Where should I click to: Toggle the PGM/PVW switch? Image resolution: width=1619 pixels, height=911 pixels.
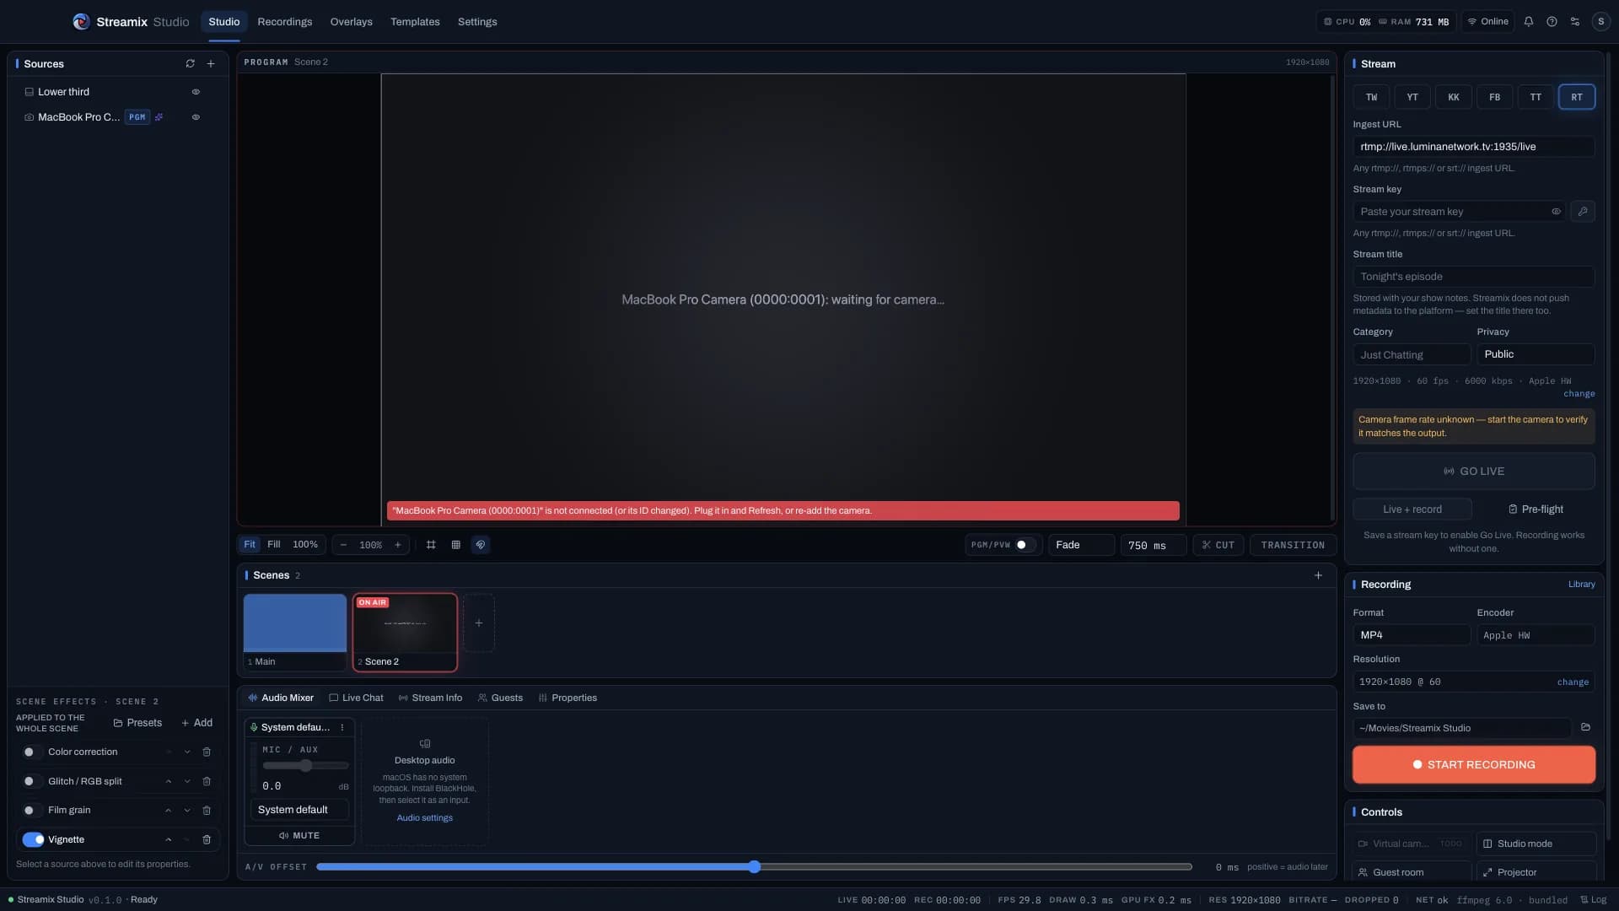pos(1025,545)
